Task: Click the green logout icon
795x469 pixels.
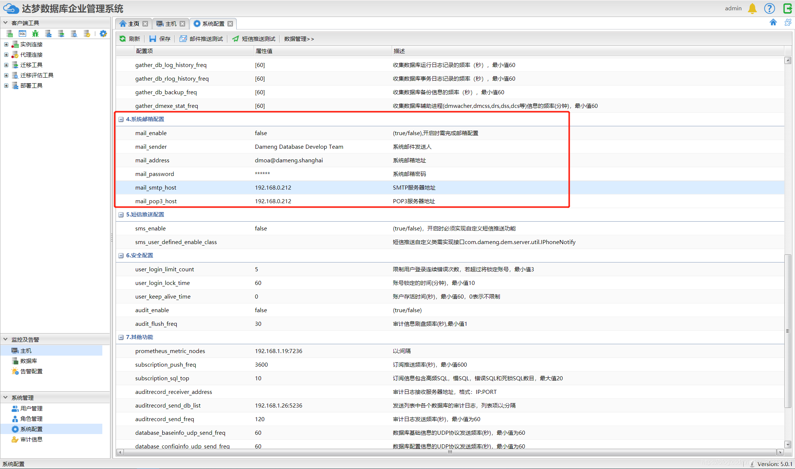Action: coord(787,8)
